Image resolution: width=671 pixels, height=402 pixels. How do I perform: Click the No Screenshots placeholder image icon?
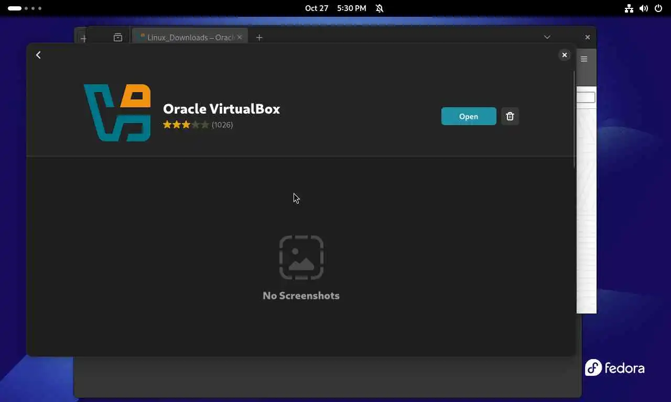pos(301,258)
